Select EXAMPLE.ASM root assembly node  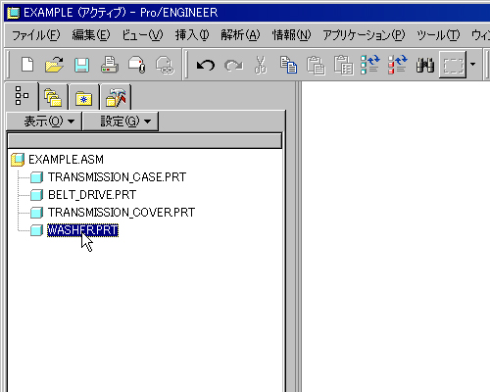click(66, 160)
